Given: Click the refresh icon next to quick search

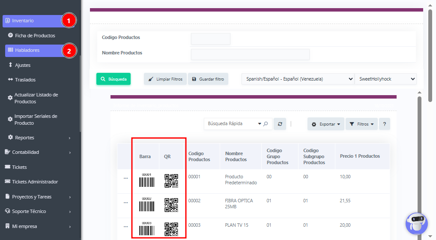Looking at the screenshot, I should pos(280,124).
